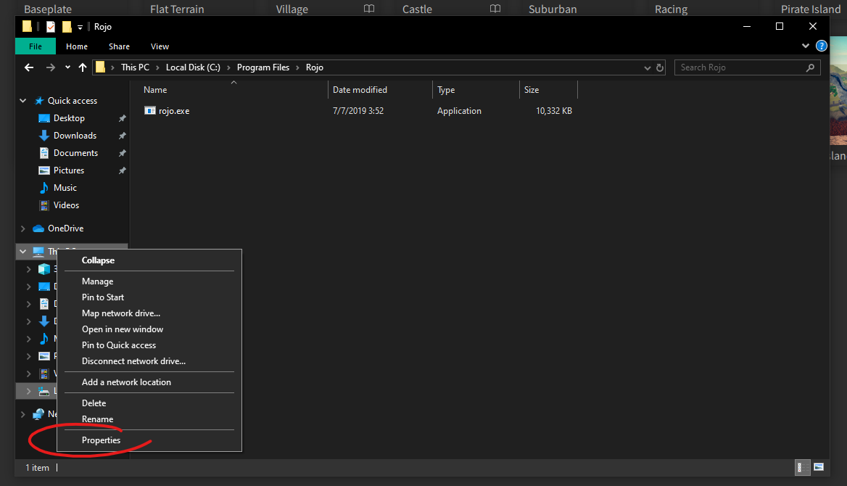
Task: Sort by Size column header
Action: pyautogui.click(x=548, y=90)
